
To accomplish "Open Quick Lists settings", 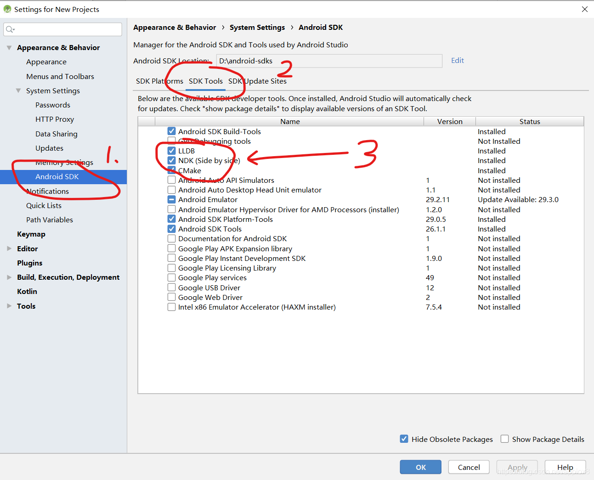I will (x=44, y=206).
